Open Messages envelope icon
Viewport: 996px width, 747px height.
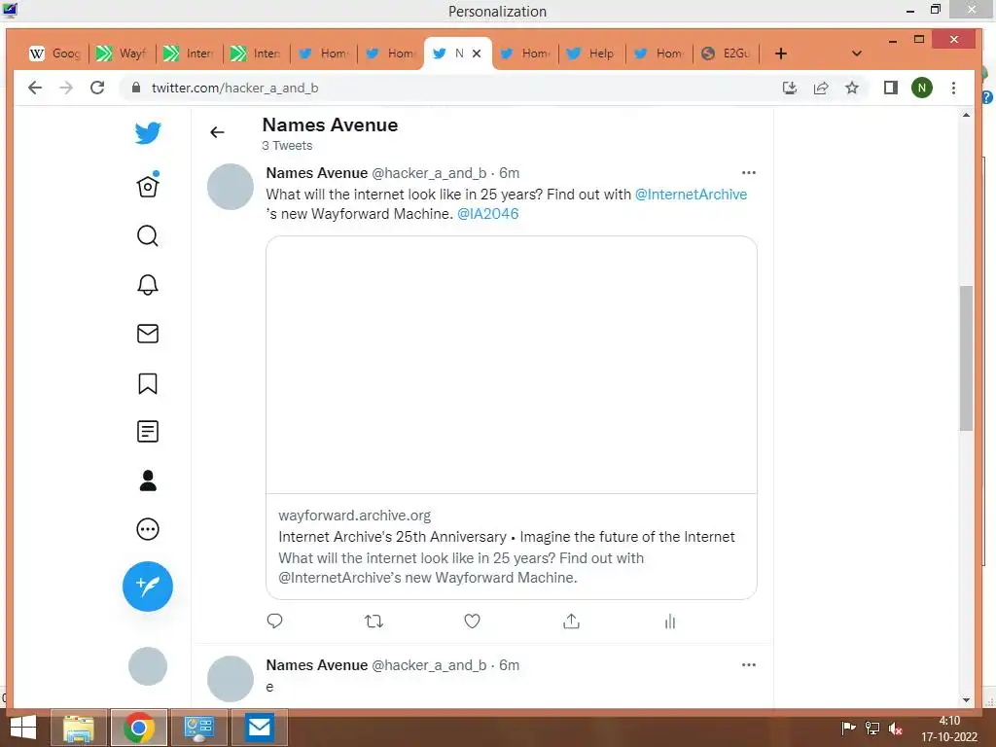148,334
